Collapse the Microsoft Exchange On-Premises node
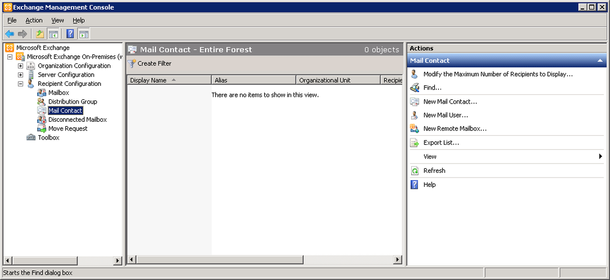This screenshot has height=280, width=610. click(10, 57)
